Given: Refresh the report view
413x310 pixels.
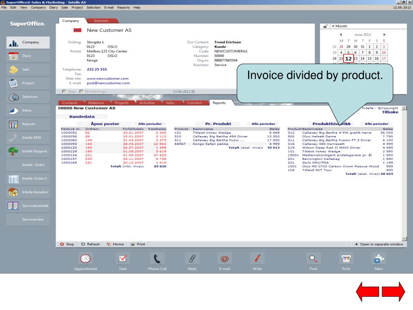Looking at the screenshot, I should pos(91,244).
